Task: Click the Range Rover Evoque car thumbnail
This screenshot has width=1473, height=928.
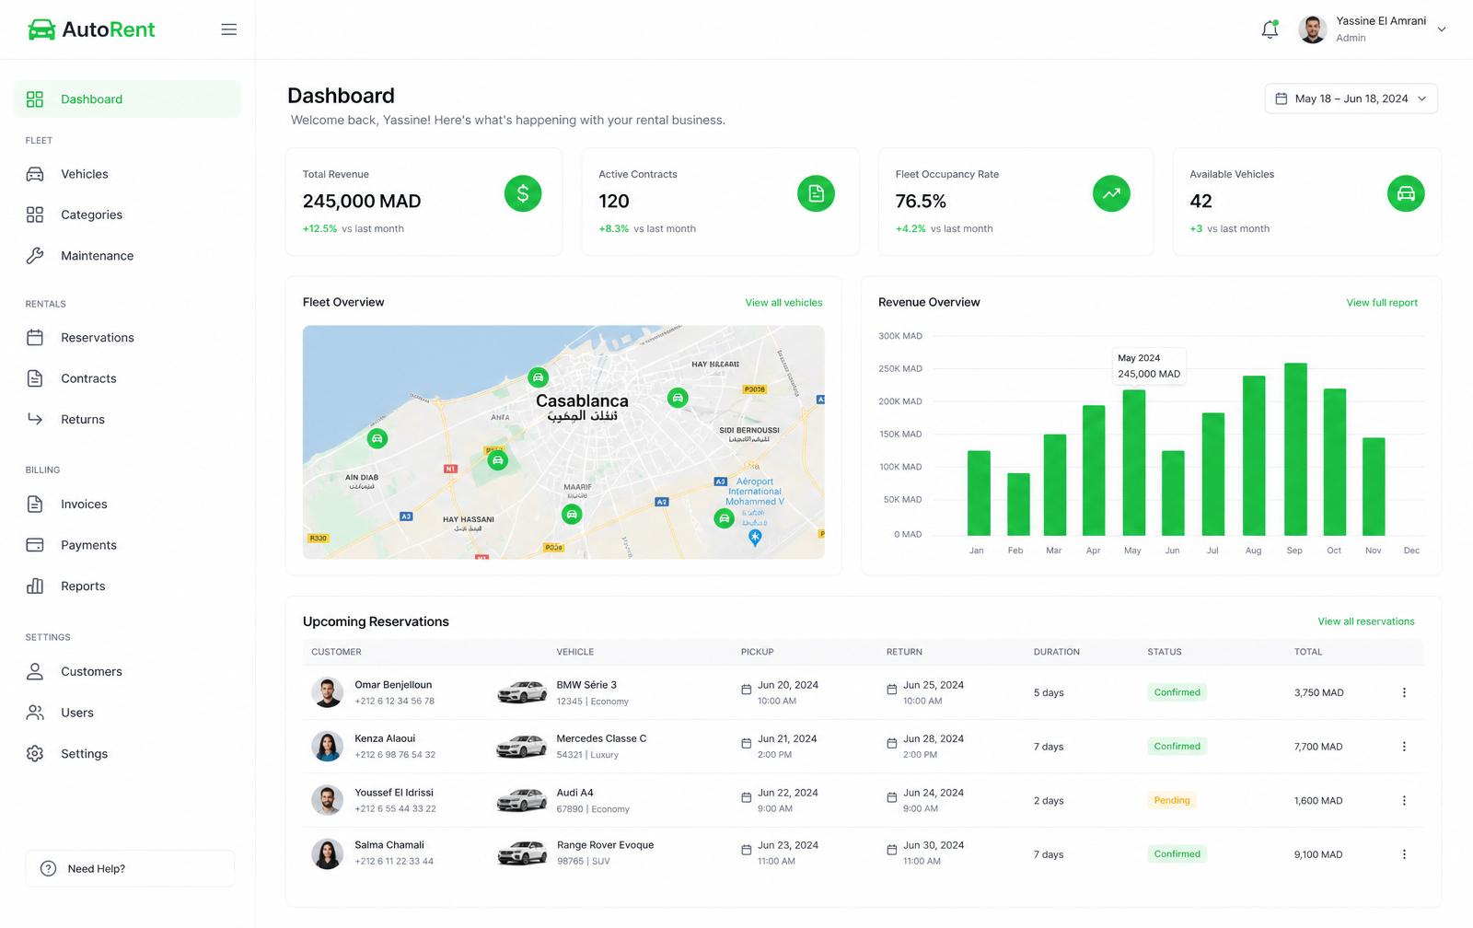Action: click(x=522, y=853)
